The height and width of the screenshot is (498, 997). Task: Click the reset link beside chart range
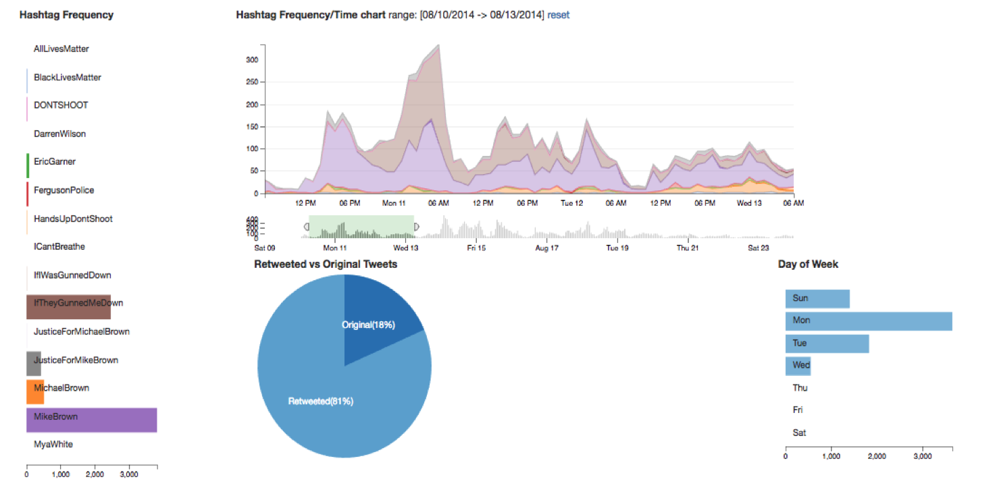pyautogui.click(x=558, y=15)
